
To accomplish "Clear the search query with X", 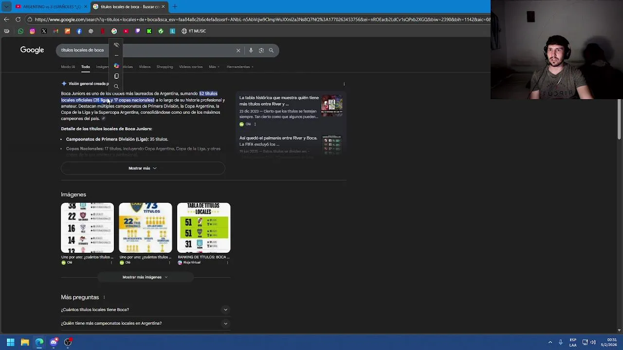I will 238,50.
